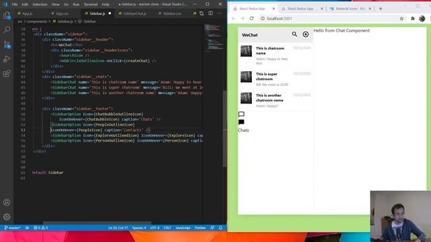
Task: Click the code minimap preview
Action: tap(213, 38)
